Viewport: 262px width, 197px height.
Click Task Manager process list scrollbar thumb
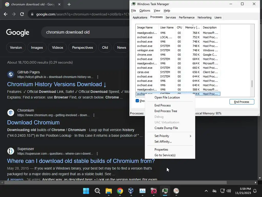[252, 84]
